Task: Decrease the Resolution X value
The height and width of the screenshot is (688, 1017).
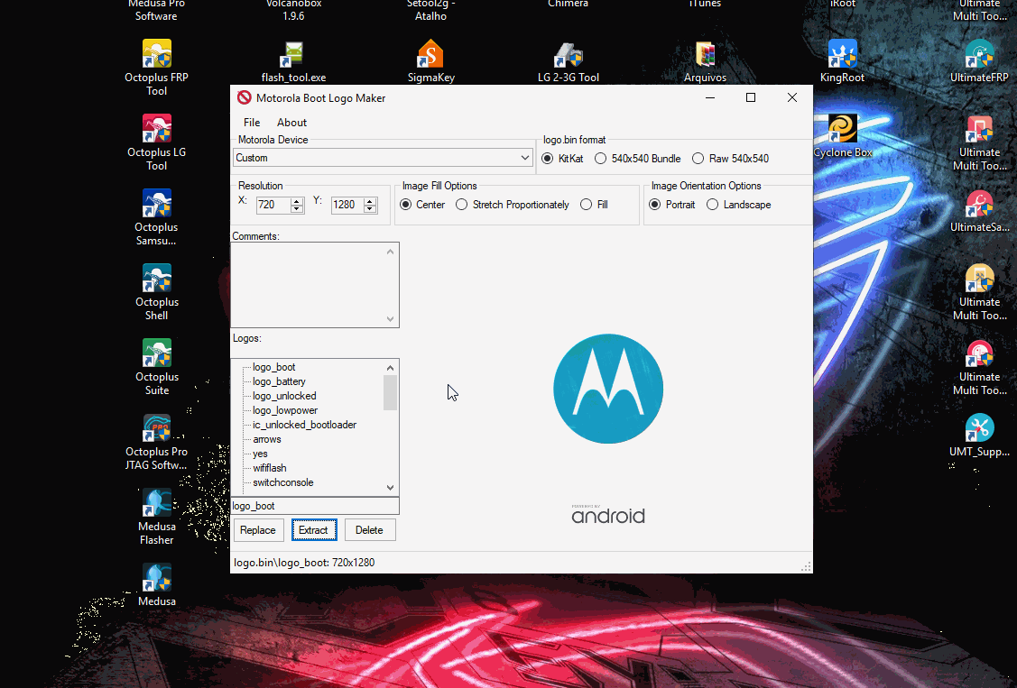Action: pos(297,209)
